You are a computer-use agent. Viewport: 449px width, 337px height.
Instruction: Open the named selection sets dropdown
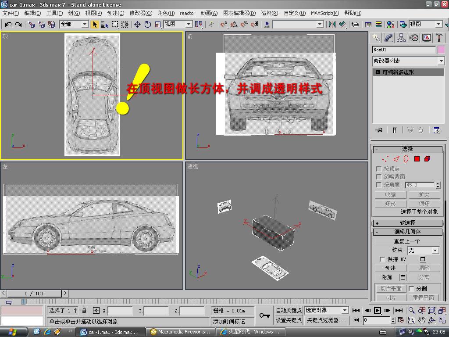tap(320, 25)
